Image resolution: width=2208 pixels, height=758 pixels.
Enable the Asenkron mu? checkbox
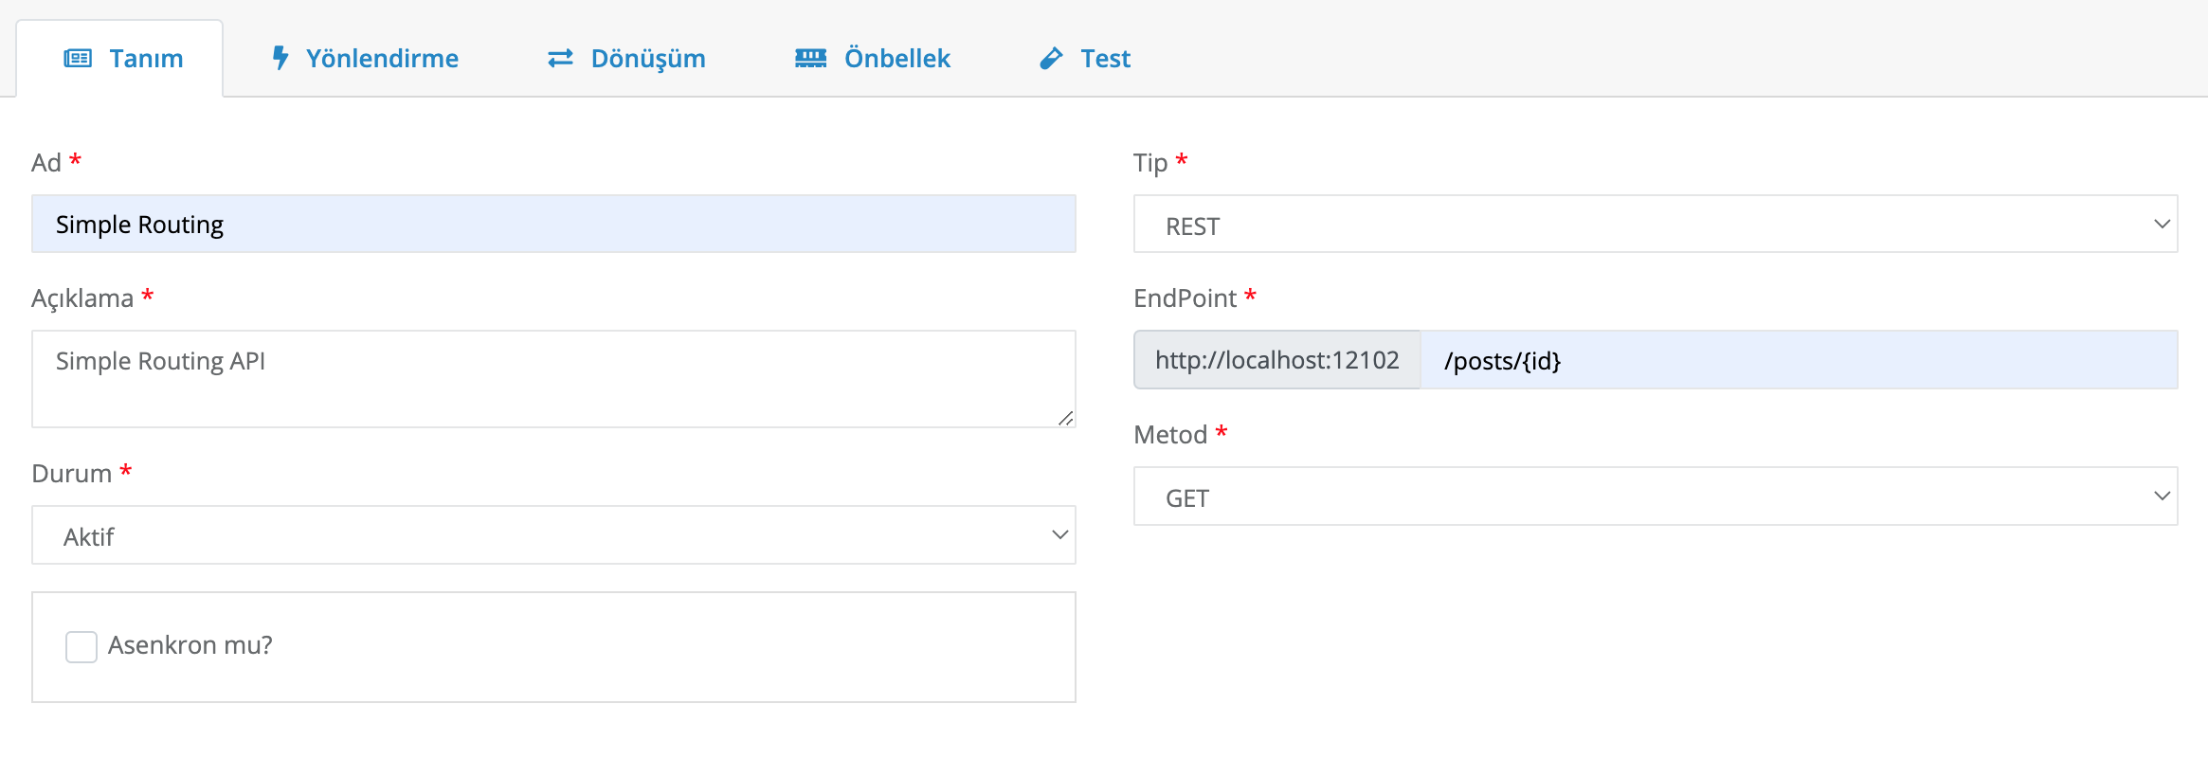81,647
